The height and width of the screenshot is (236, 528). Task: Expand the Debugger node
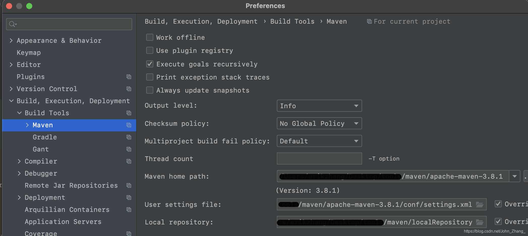coord(19,173)
